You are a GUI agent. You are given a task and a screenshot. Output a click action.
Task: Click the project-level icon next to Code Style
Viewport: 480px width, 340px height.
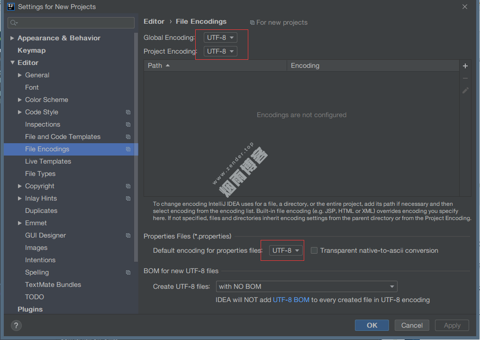[128, 112]
